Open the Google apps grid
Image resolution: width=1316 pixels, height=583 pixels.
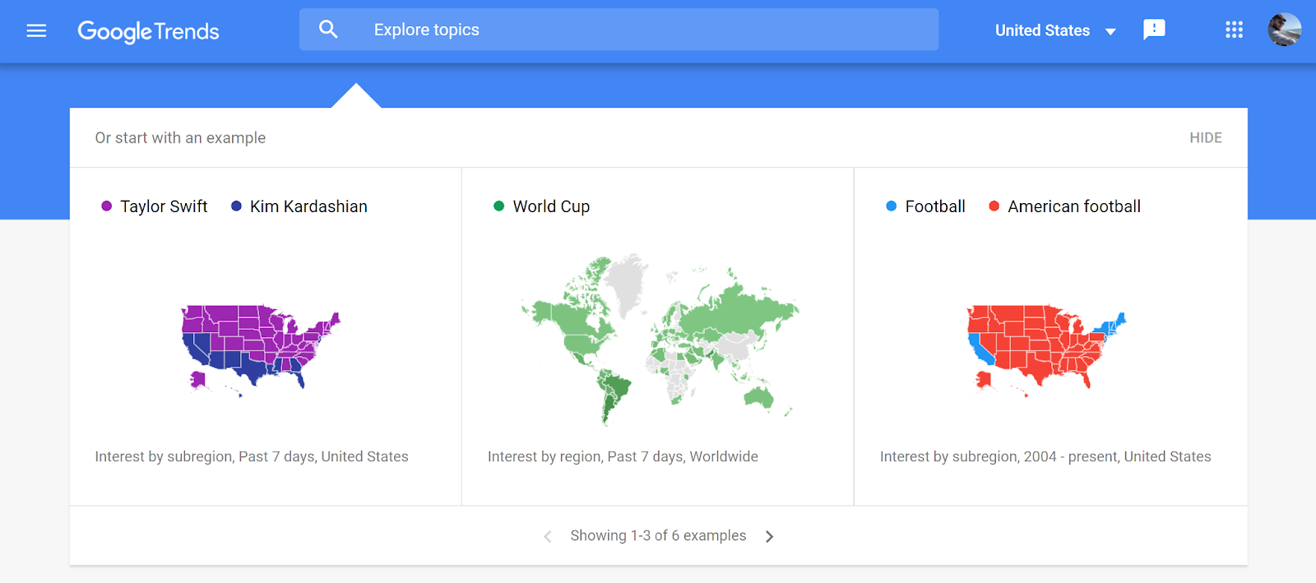(1234, 30)
